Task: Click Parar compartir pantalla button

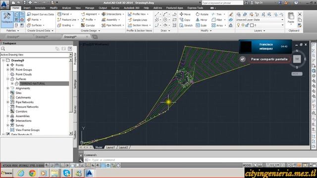Action: [269, 59]
